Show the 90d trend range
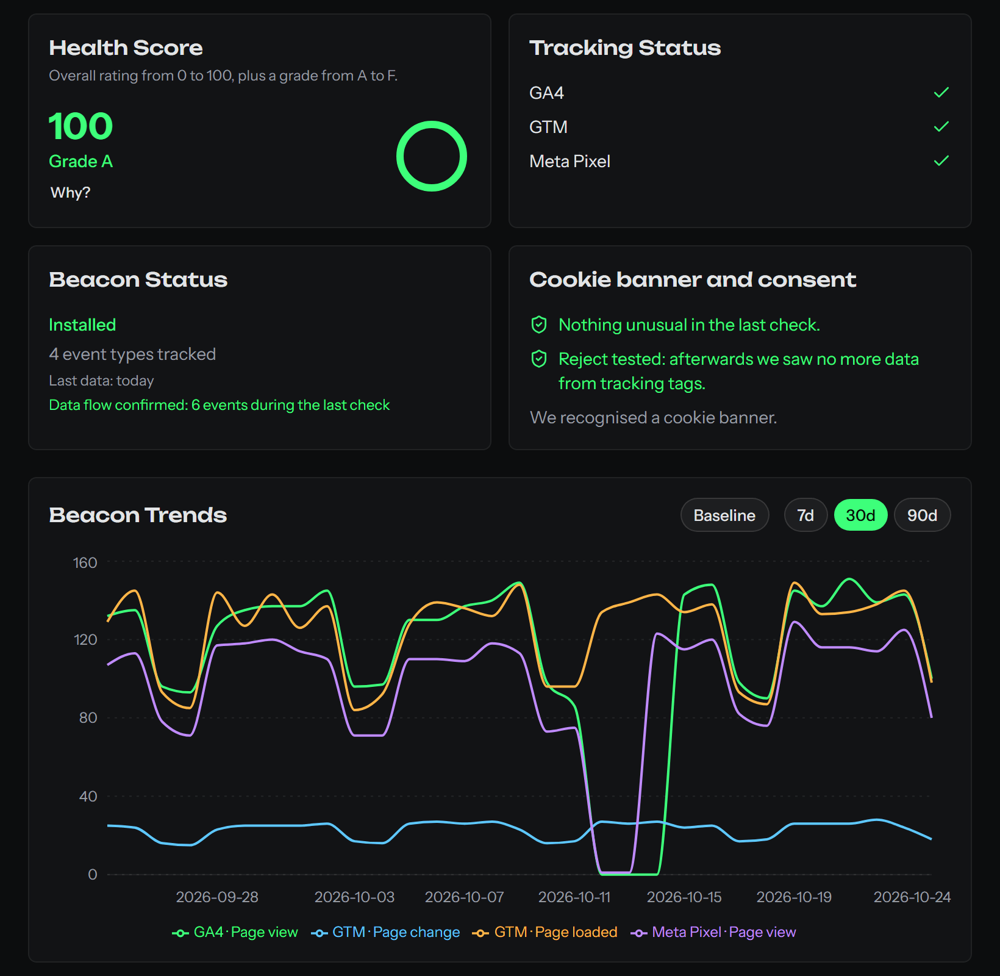1000x976 pixels. coord(922,515)
